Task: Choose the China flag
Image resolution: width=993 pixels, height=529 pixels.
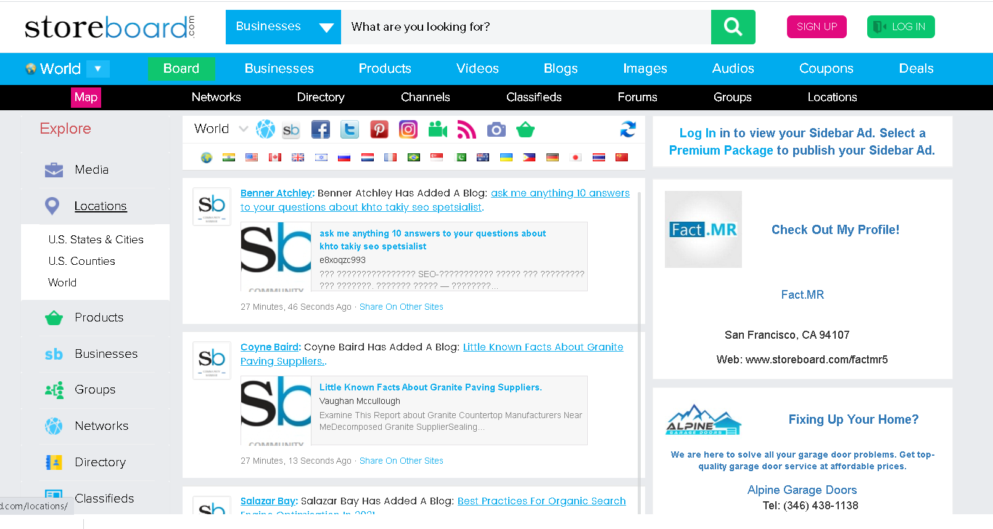Action: pos(622,158)
